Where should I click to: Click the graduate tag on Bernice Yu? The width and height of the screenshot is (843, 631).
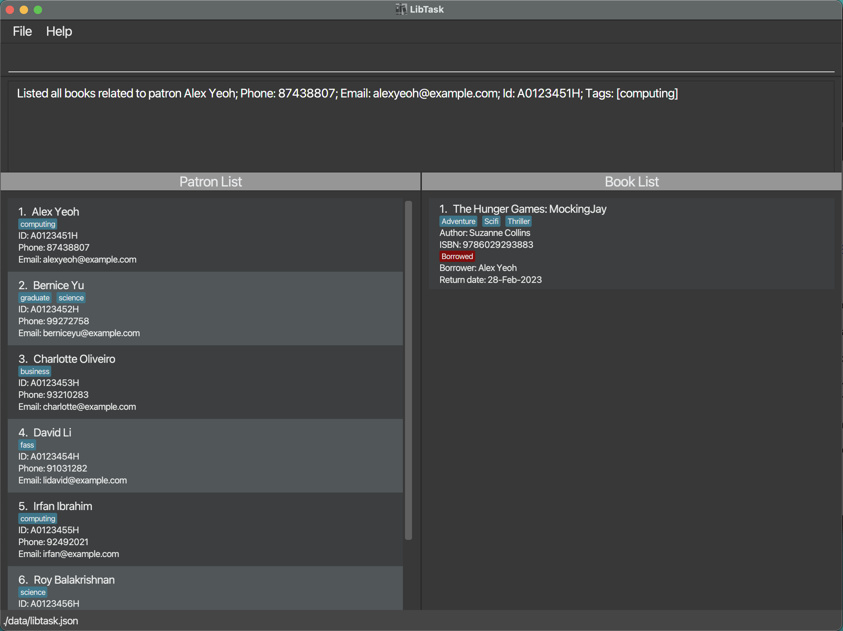35,298
